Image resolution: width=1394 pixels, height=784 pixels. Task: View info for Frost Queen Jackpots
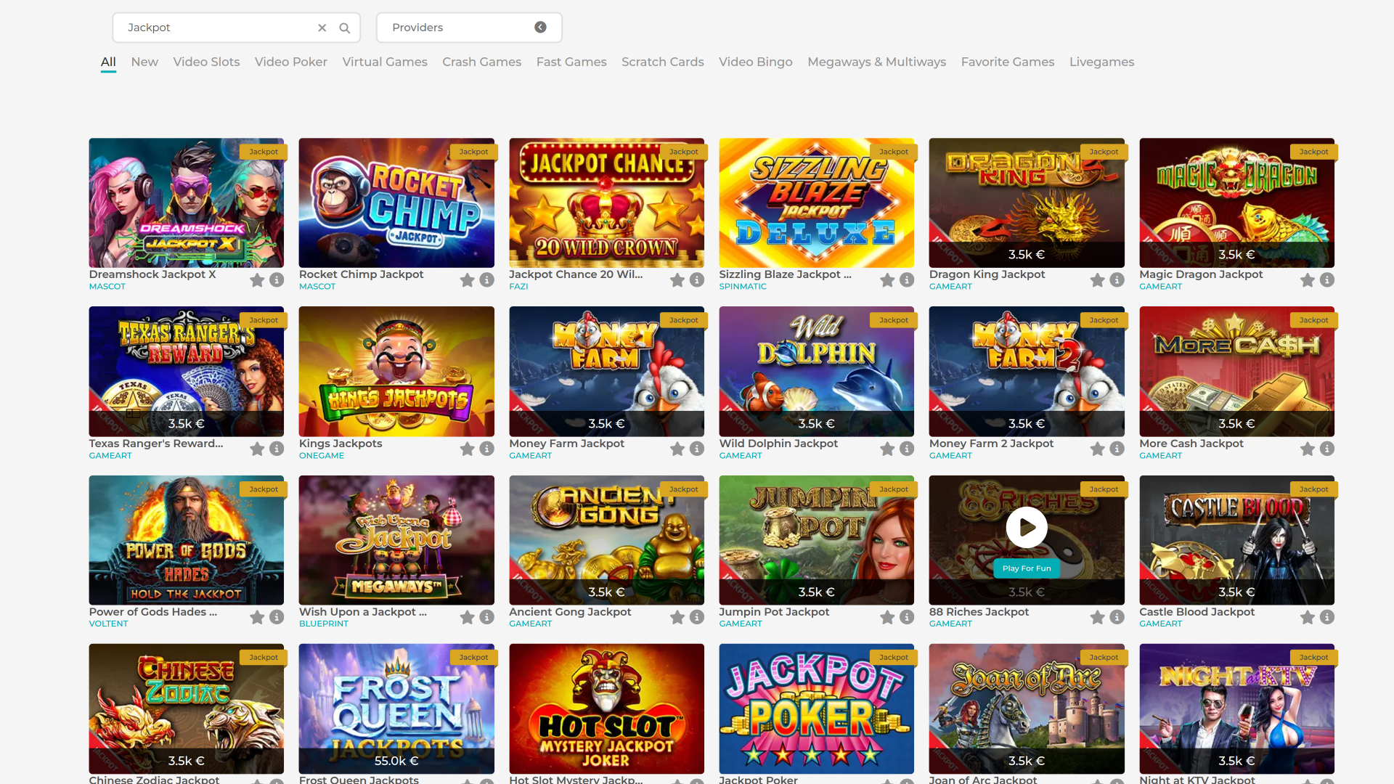tap(486, 782)
